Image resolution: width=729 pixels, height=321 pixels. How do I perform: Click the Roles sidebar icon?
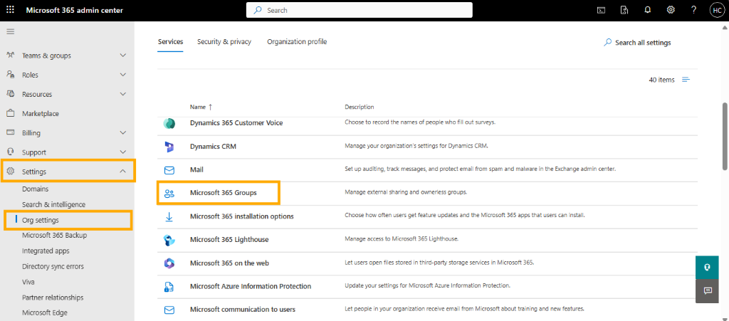[10, 74]
